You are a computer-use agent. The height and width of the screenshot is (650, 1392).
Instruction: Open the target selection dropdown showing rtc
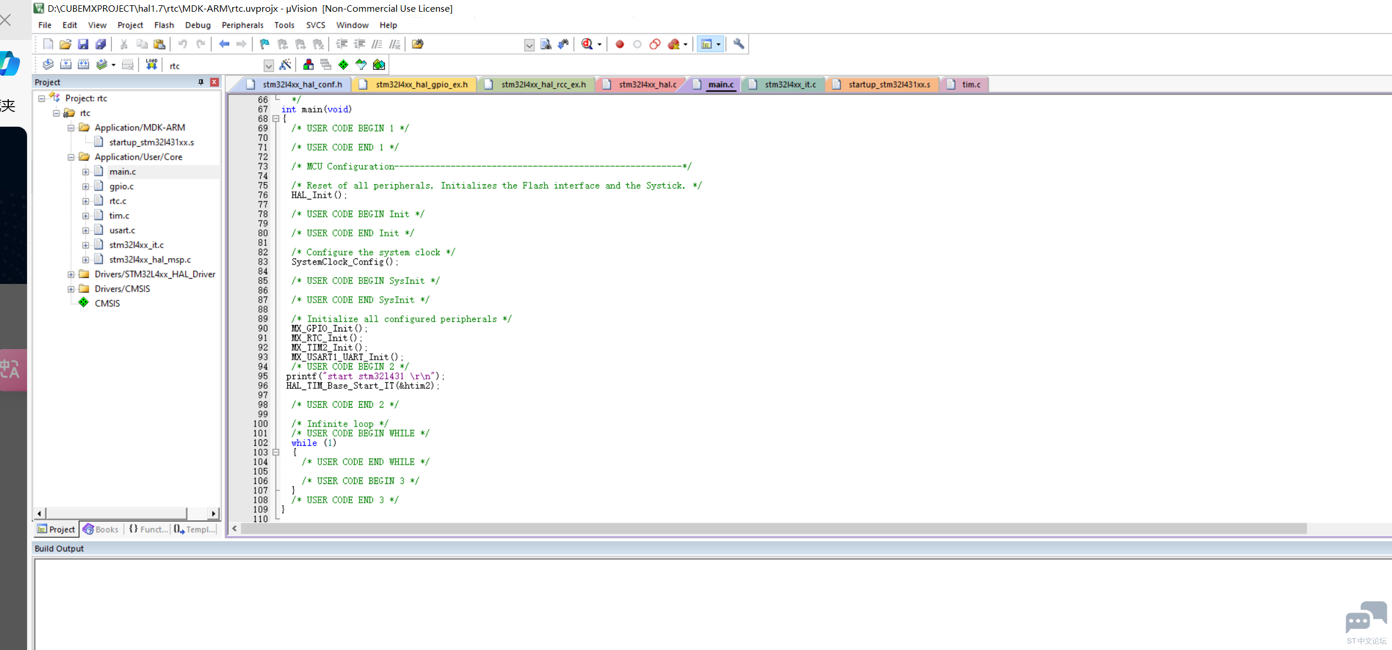tap(268, 66)
